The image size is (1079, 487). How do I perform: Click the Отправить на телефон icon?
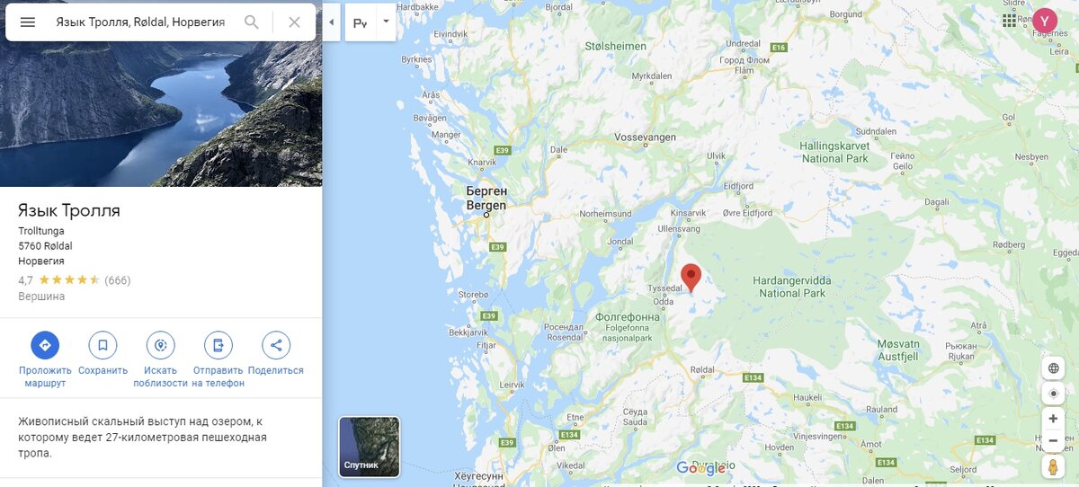pos(218,345)
